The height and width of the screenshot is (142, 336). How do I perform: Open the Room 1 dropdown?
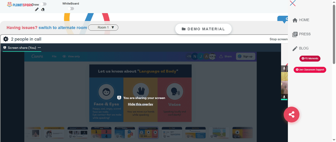pos(103,28)
